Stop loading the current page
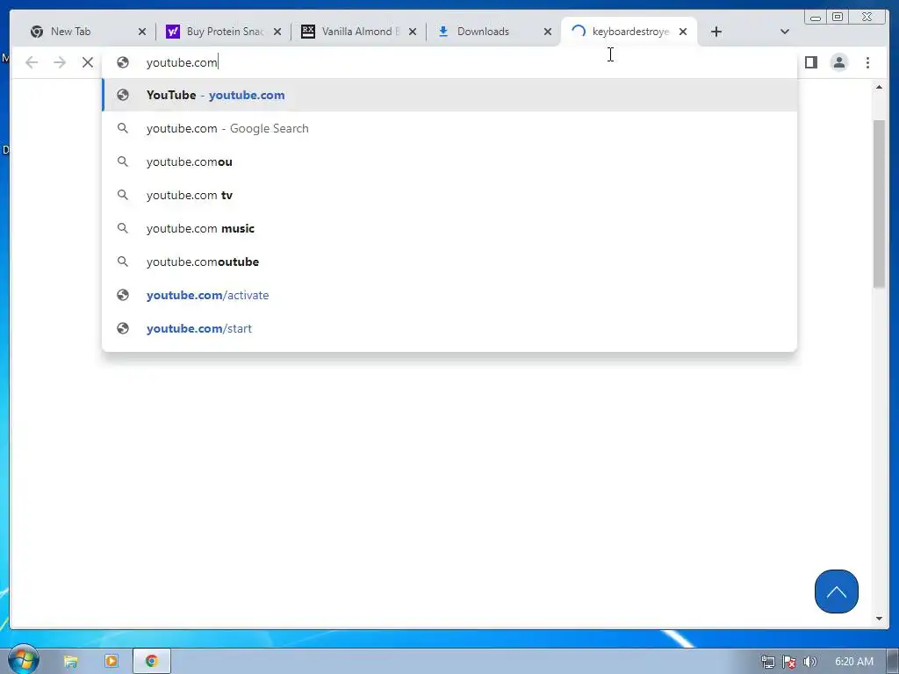The image size is (899, 674). click(x=87, y=62)
